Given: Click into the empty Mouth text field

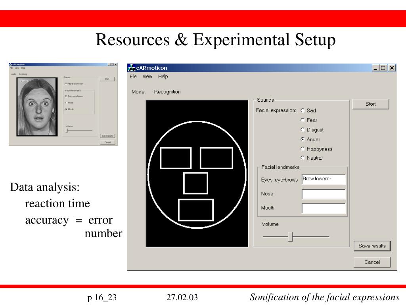Looking at the screenshot, I should coord(324,208).
